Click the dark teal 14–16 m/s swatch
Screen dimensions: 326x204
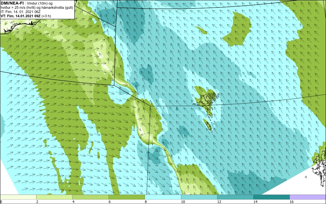tap(271, 197)
